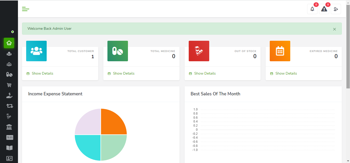Image resolution: width=350 pixels, height=163 pixels.
Task: Show Details for Total Medicine
Action: 124,73
